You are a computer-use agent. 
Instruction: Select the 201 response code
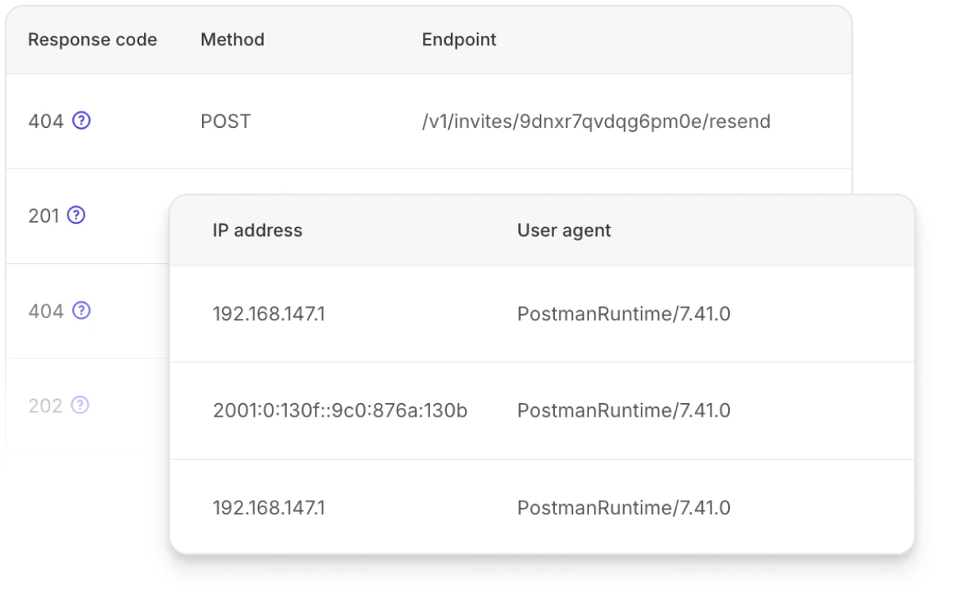(44, 215)
